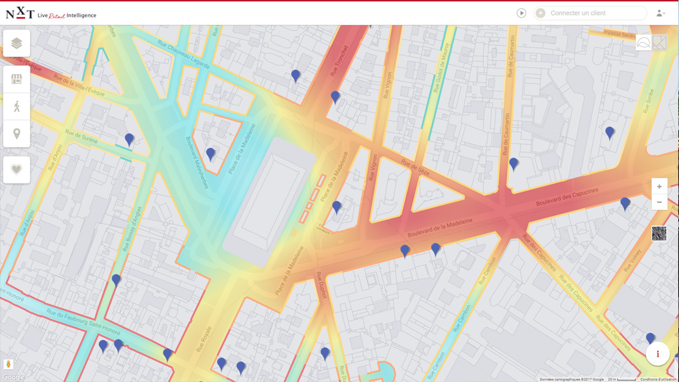Click the blue marker on Rue Tronchet

click(x=335, y=97)
